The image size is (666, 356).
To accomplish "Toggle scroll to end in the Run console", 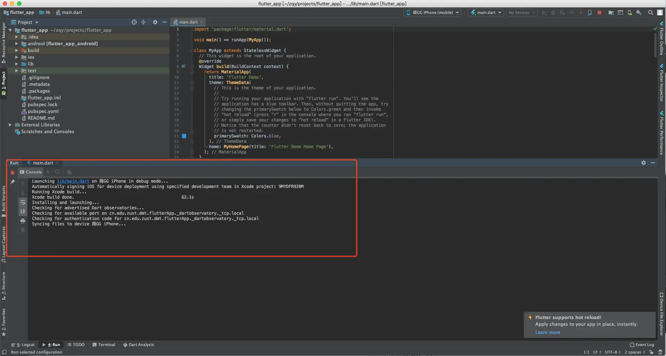I will pos(23,211).
